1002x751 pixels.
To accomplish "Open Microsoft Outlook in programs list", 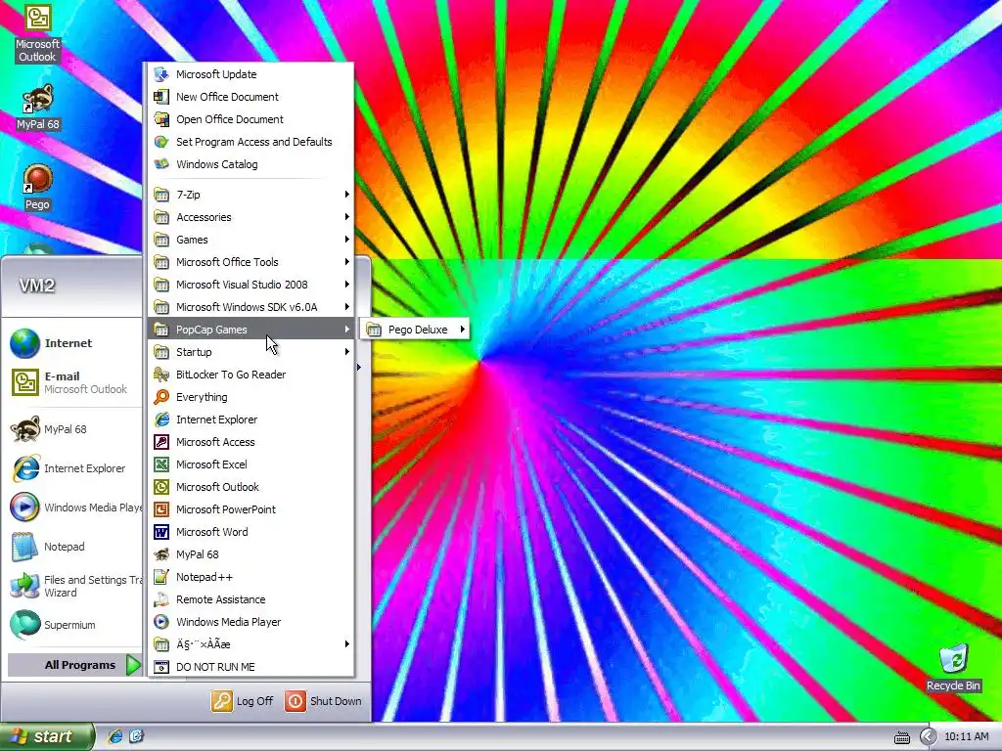I will (250, 487).
